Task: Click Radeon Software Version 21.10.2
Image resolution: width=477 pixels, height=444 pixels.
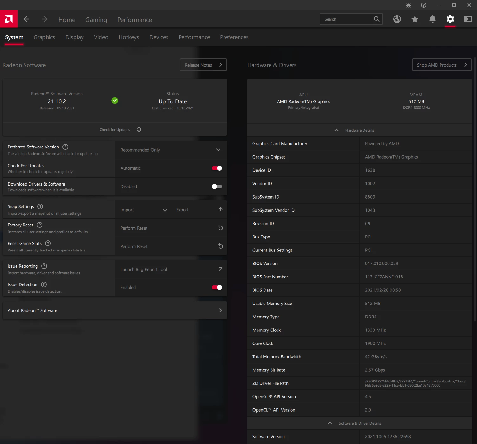Action: click(x=57, y=101)
